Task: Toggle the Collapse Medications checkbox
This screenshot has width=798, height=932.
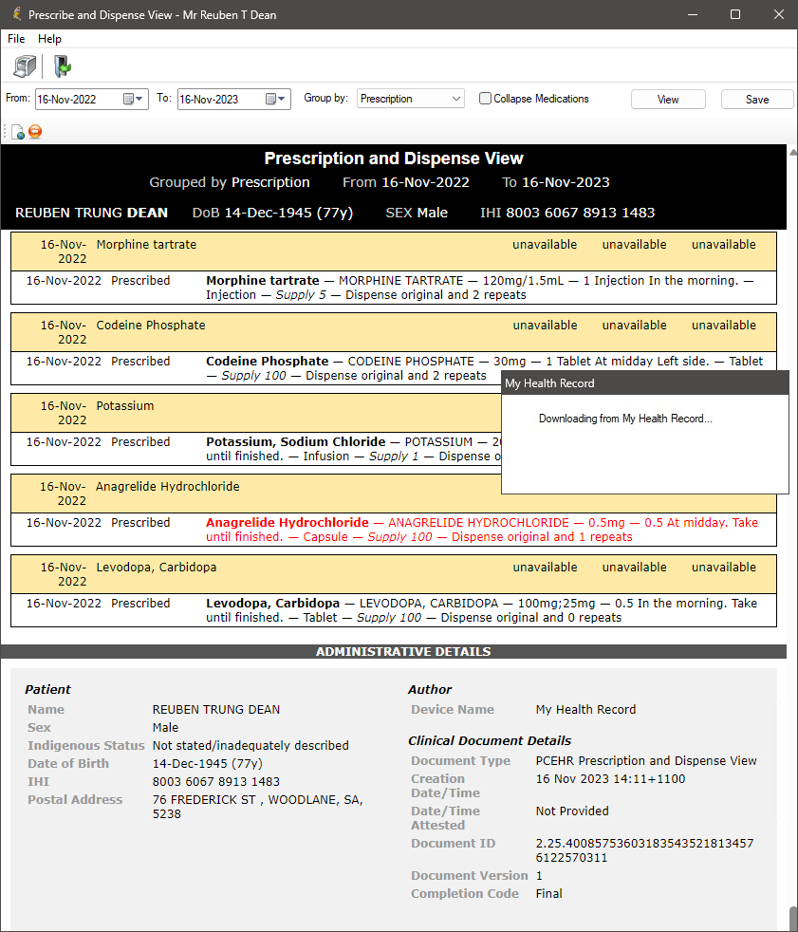Action: tap(486, 99)
